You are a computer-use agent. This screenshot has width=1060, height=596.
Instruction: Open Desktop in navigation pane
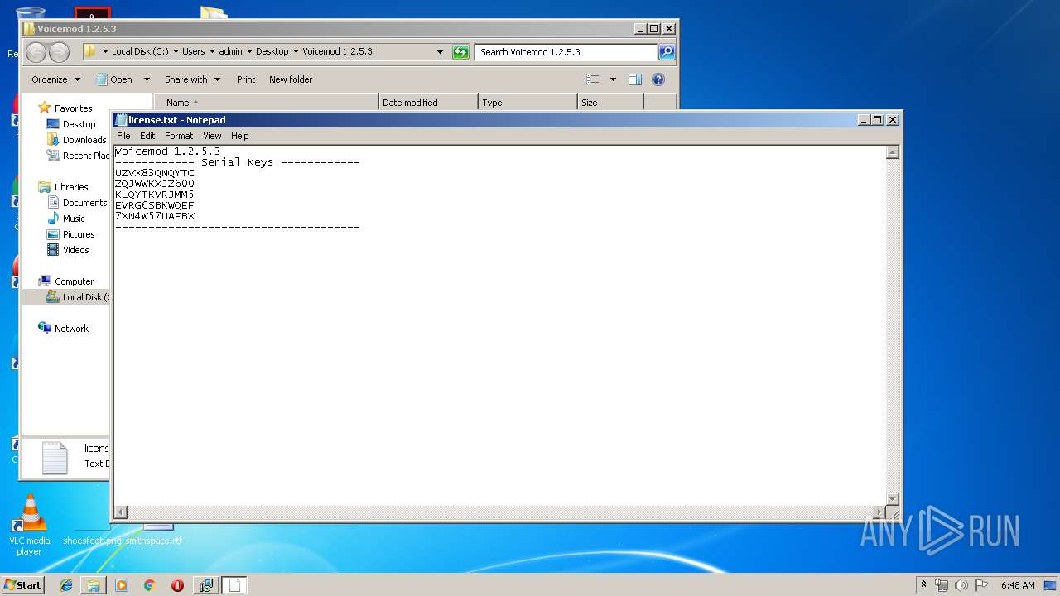(79, 124)
